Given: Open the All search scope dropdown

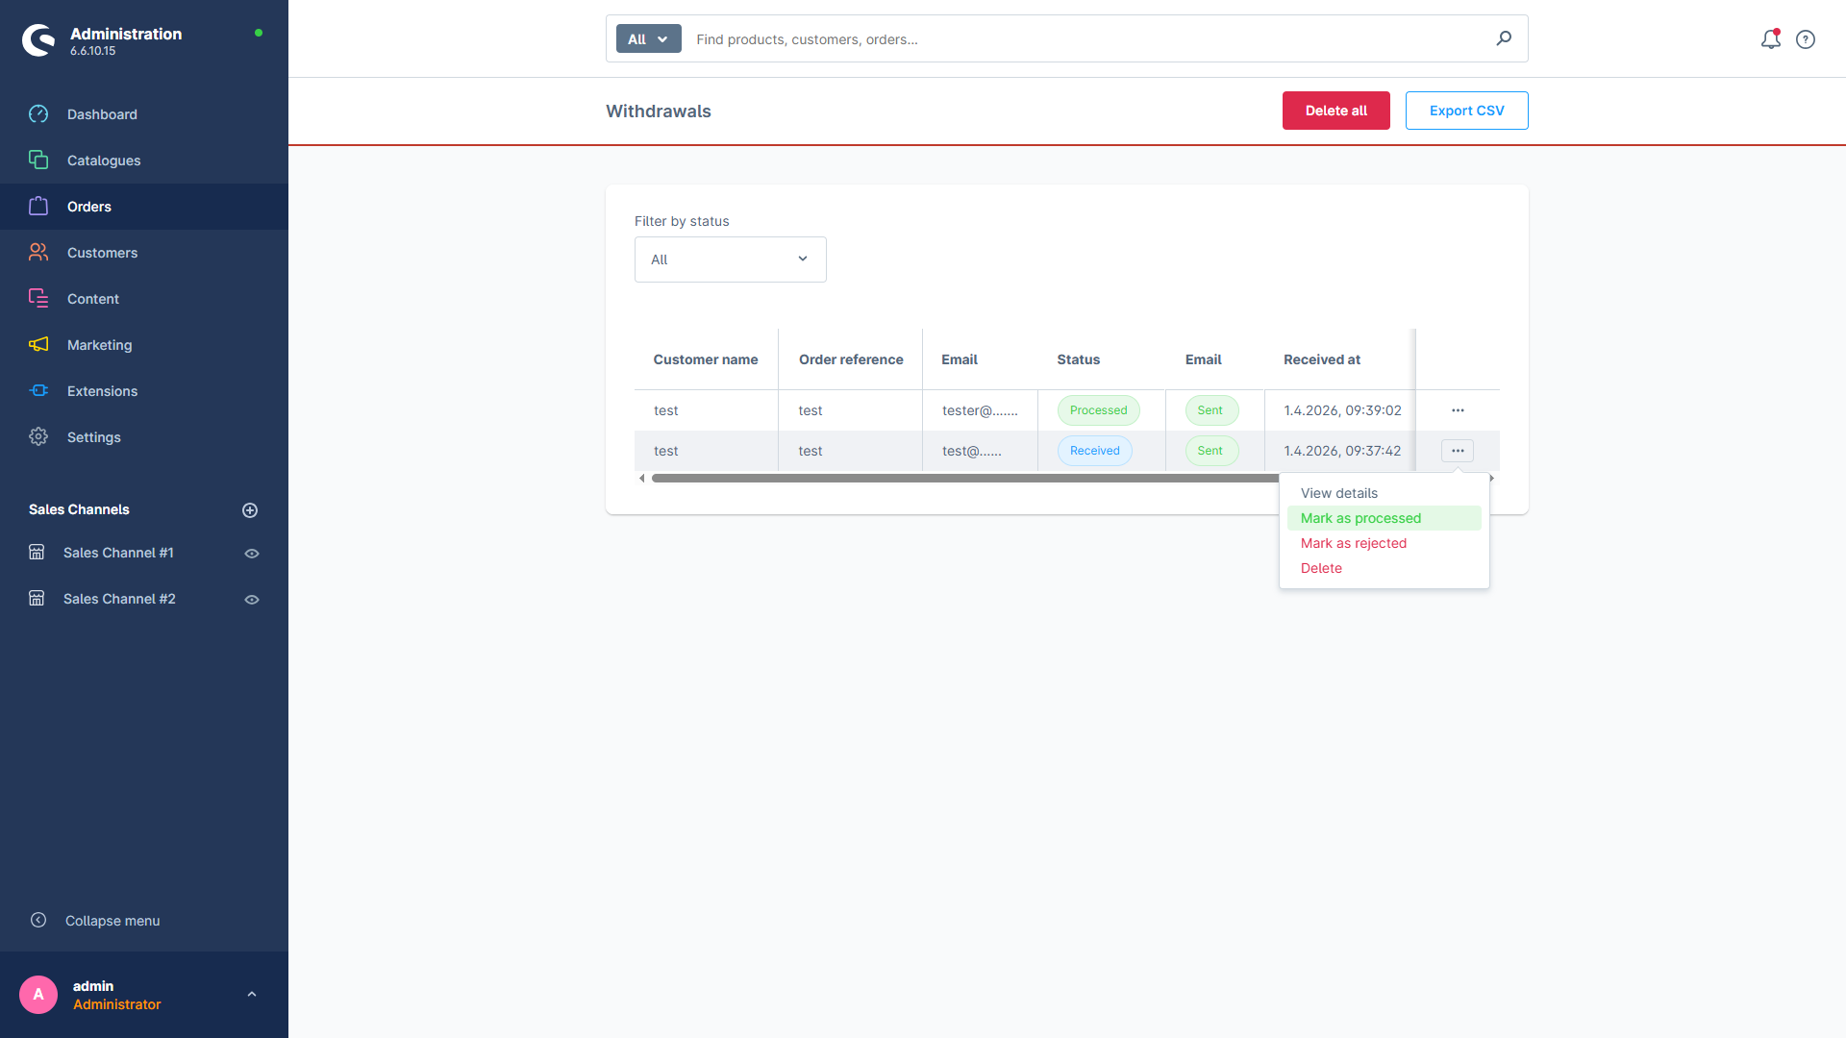Looking at the screenshot, I should [x=648, y=39].
